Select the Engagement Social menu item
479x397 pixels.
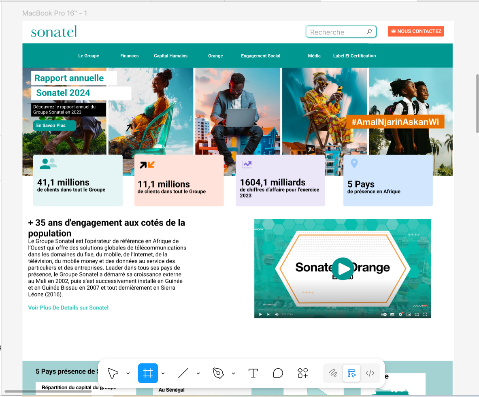pos(261,55)
